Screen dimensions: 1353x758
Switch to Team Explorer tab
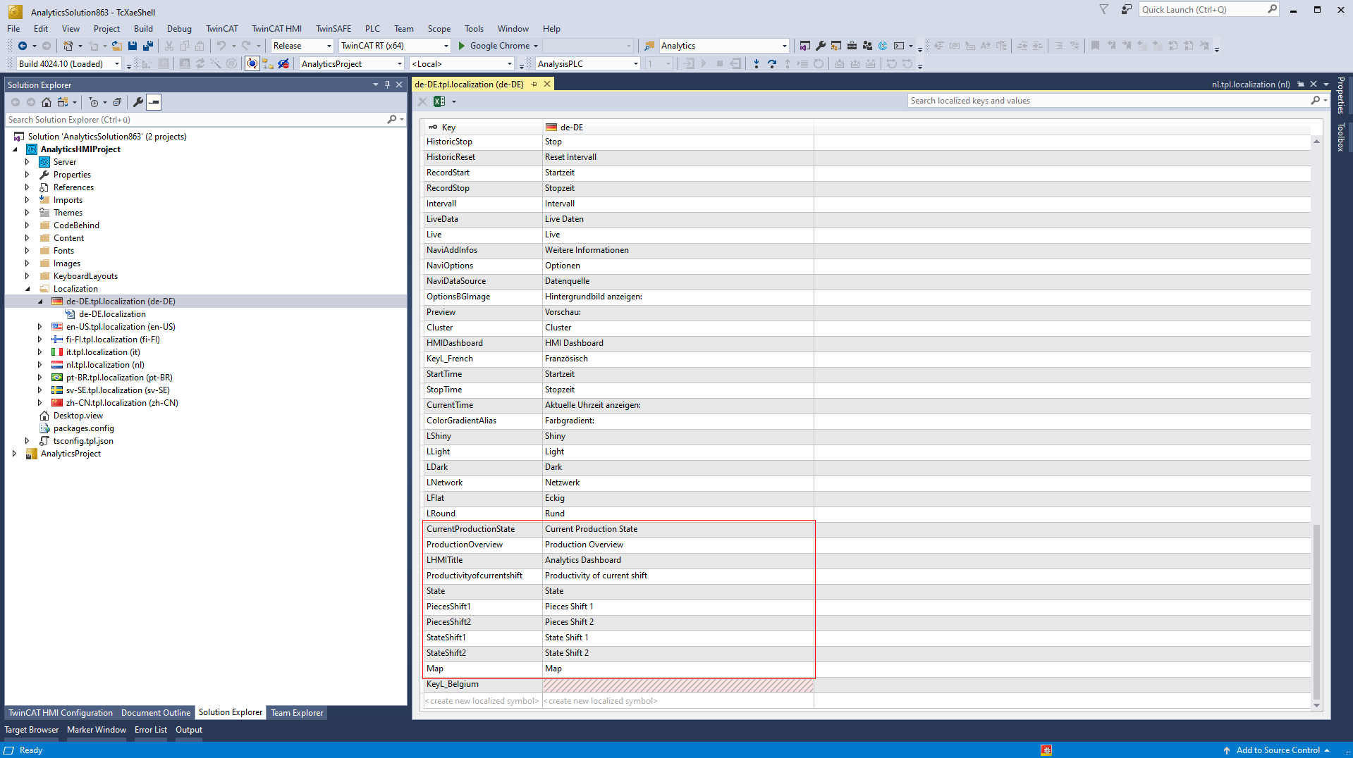point(297,713)
